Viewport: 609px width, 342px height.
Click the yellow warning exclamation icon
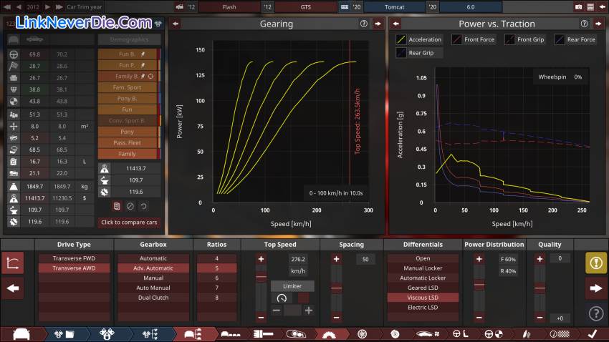pos(595,263)
